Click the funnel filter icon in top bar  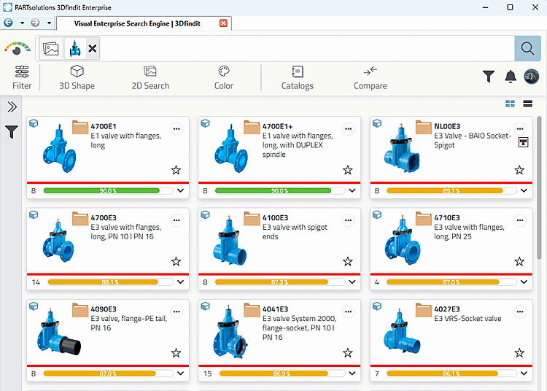point(489,76)
